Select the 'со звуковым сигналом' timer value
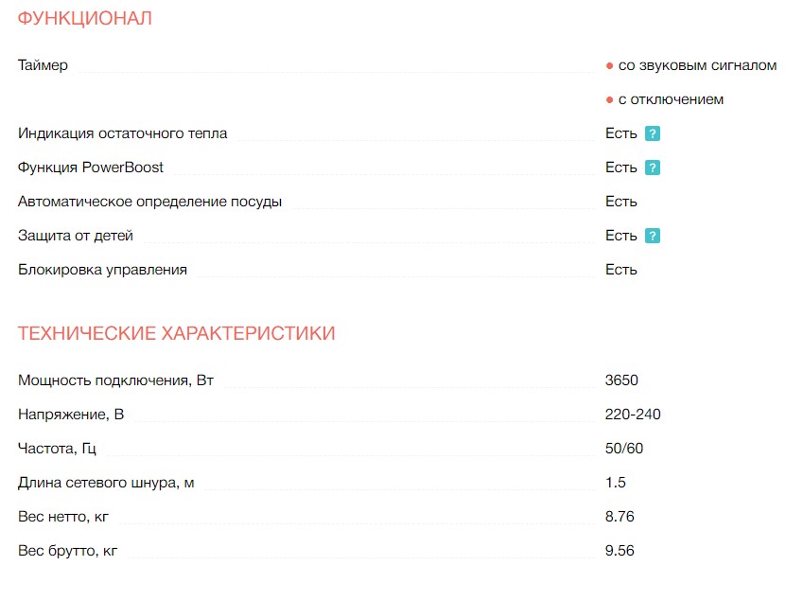This screenshot has height=601, width=786. [697, 65]
